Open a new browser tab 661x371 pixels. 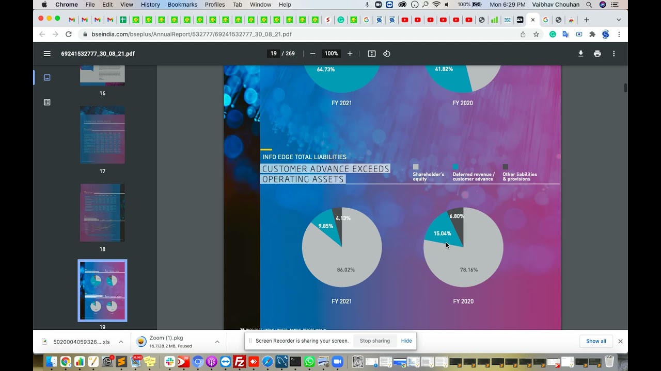coord(586,20)
